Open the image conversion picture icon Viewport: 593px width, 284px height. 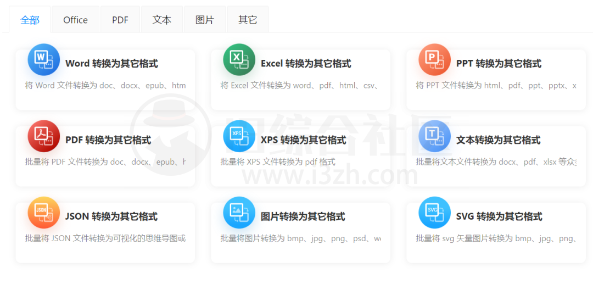[x=239, y=213]
